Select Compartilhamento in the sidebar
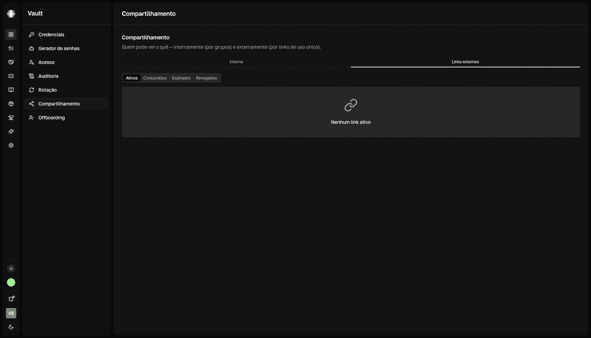Screen dimensions: 591x338 click(x=66, y=103)
